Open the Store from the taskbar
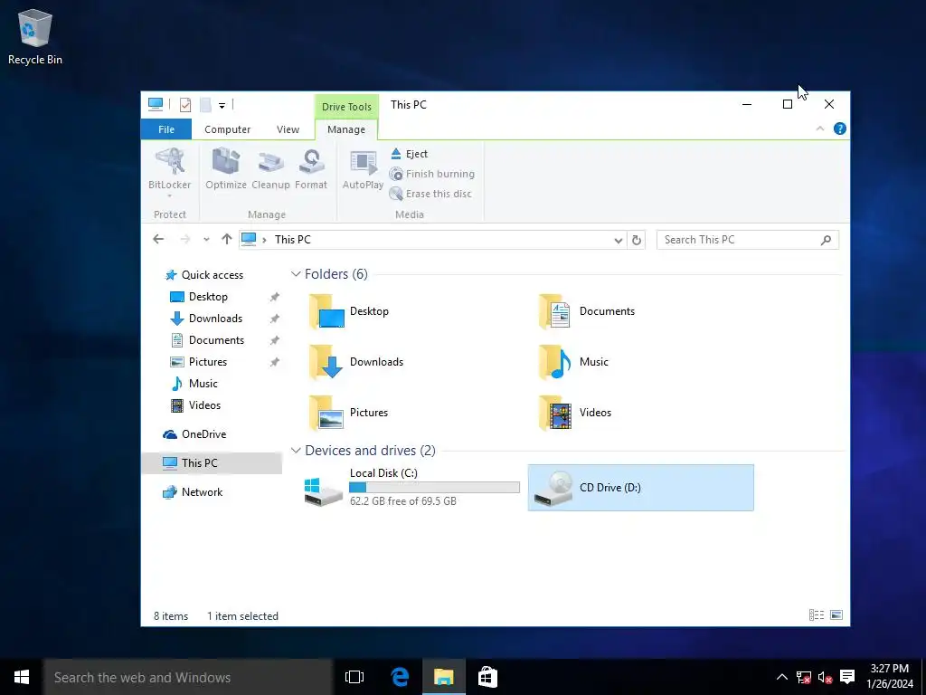Viewport: 926px width, 695px height. click(487, 677)
